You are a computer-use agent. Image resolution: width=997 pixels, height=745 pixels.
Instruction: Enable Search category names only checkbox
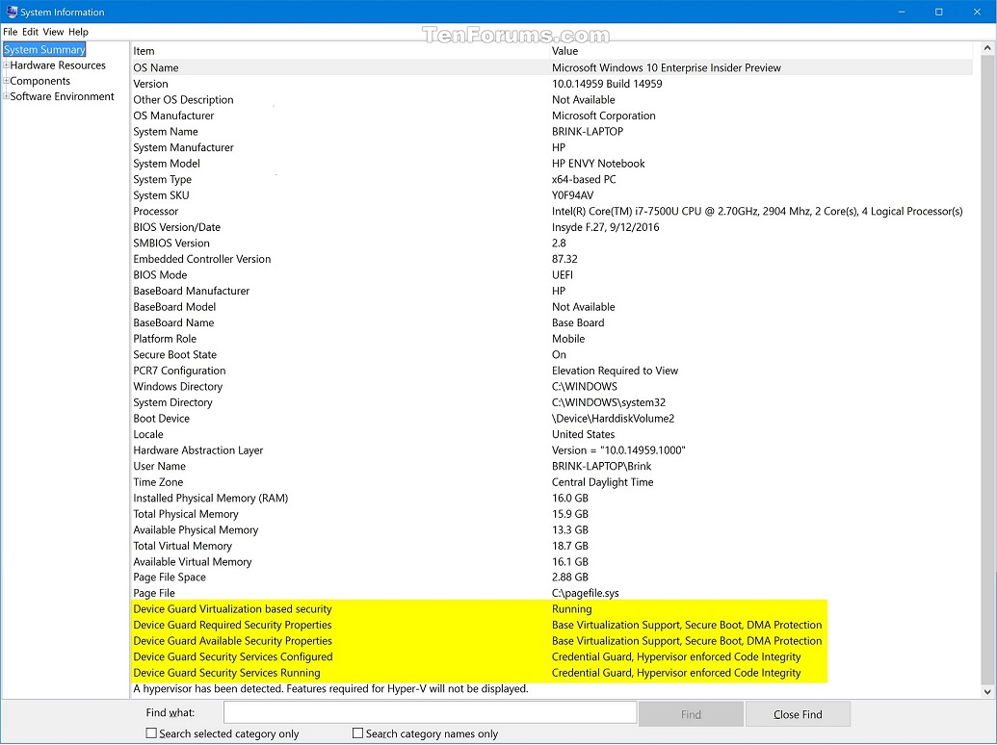tap(358, 732)
